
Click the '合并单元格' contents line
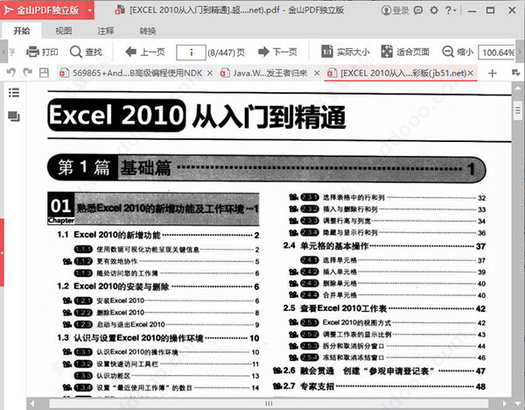(x=387, y=295)
